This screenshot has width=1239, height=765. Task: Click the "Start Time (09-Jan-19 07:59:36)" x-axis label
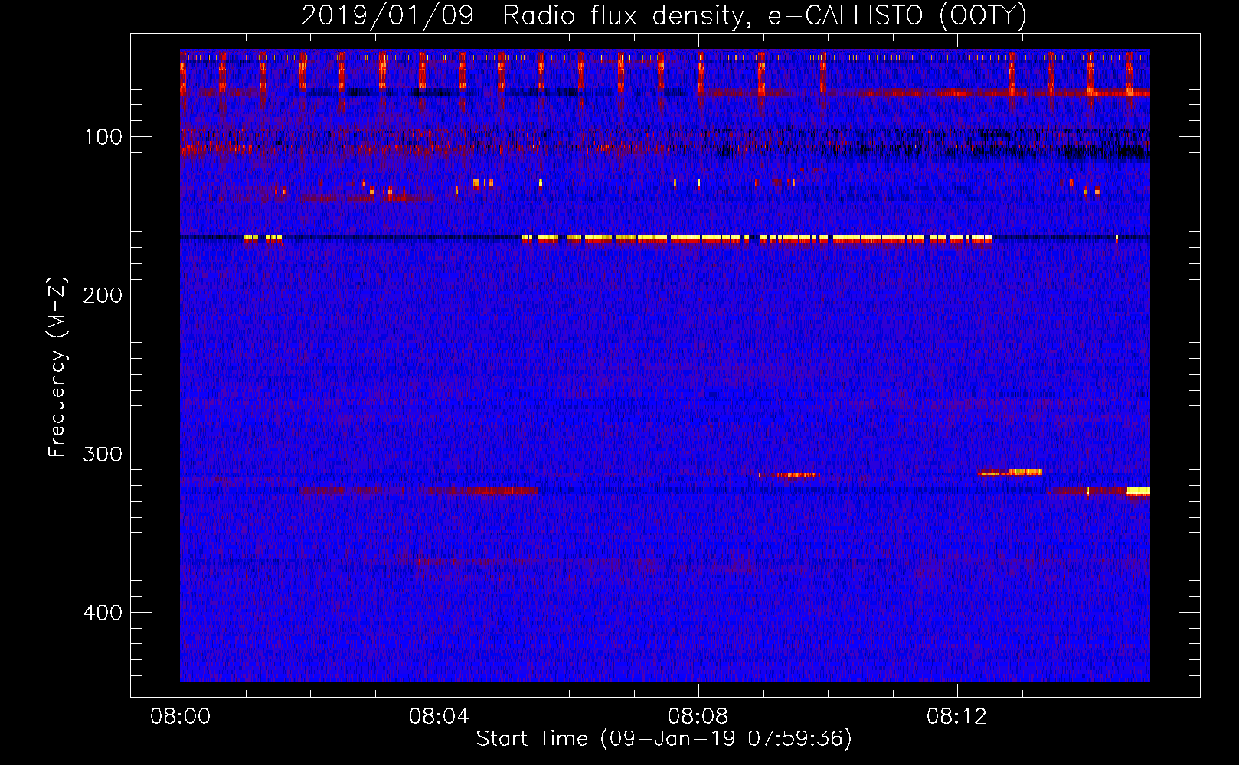coord(664,739)
